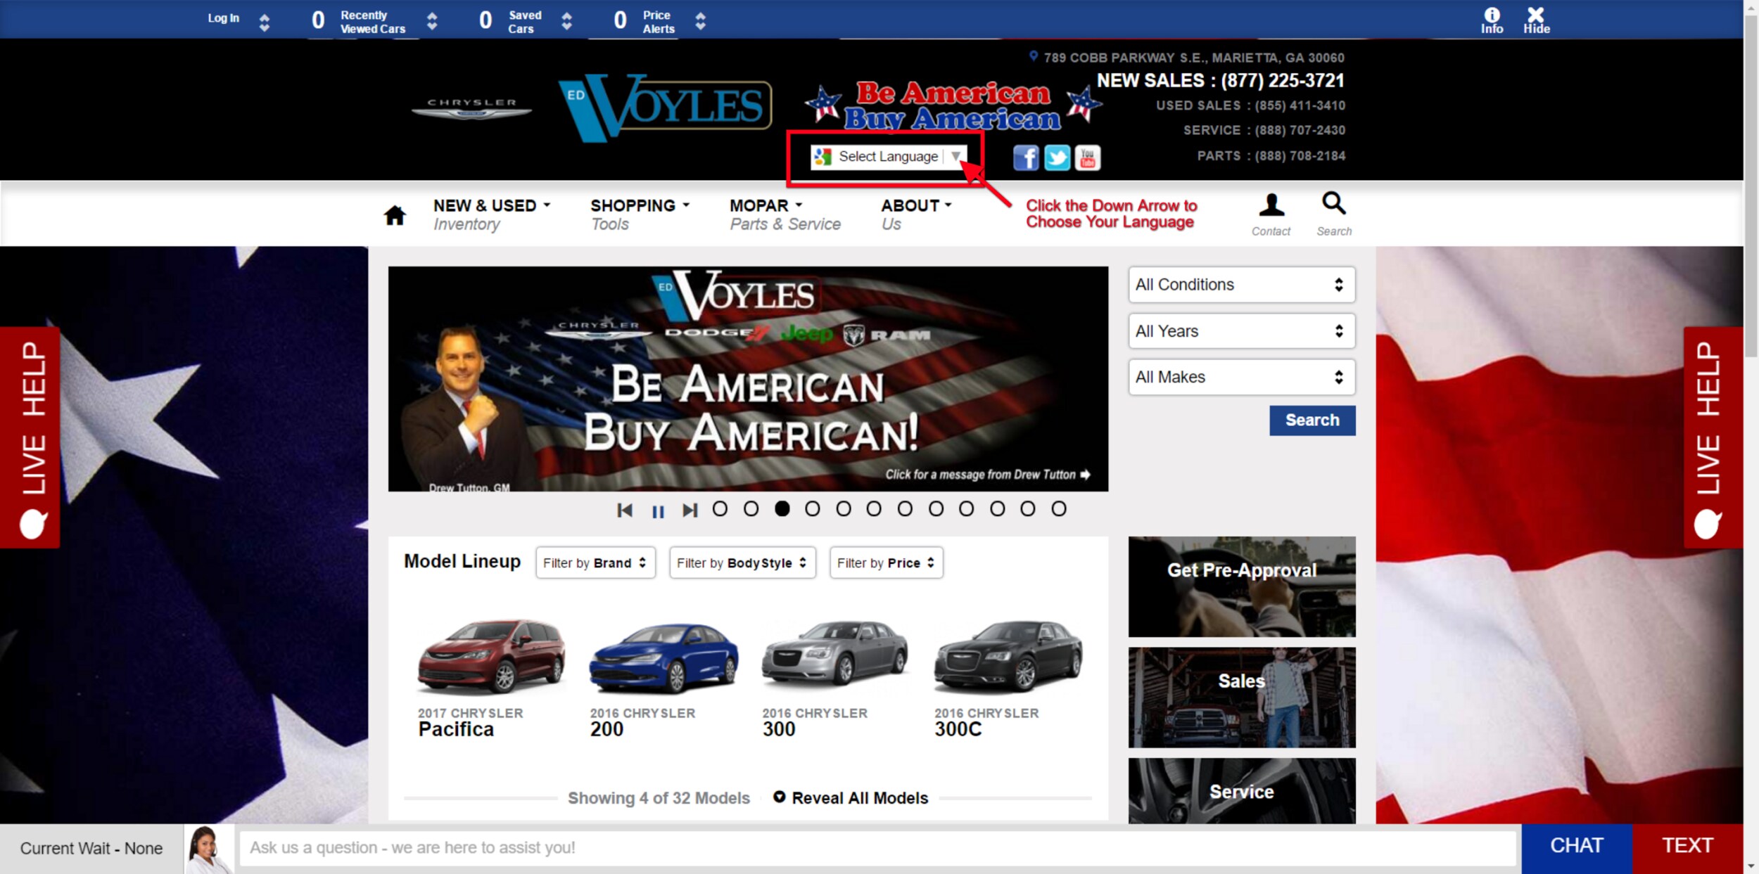Open the Contact person icon
This screenshot has width=1759, height=874.
[x=1271, y=205]
